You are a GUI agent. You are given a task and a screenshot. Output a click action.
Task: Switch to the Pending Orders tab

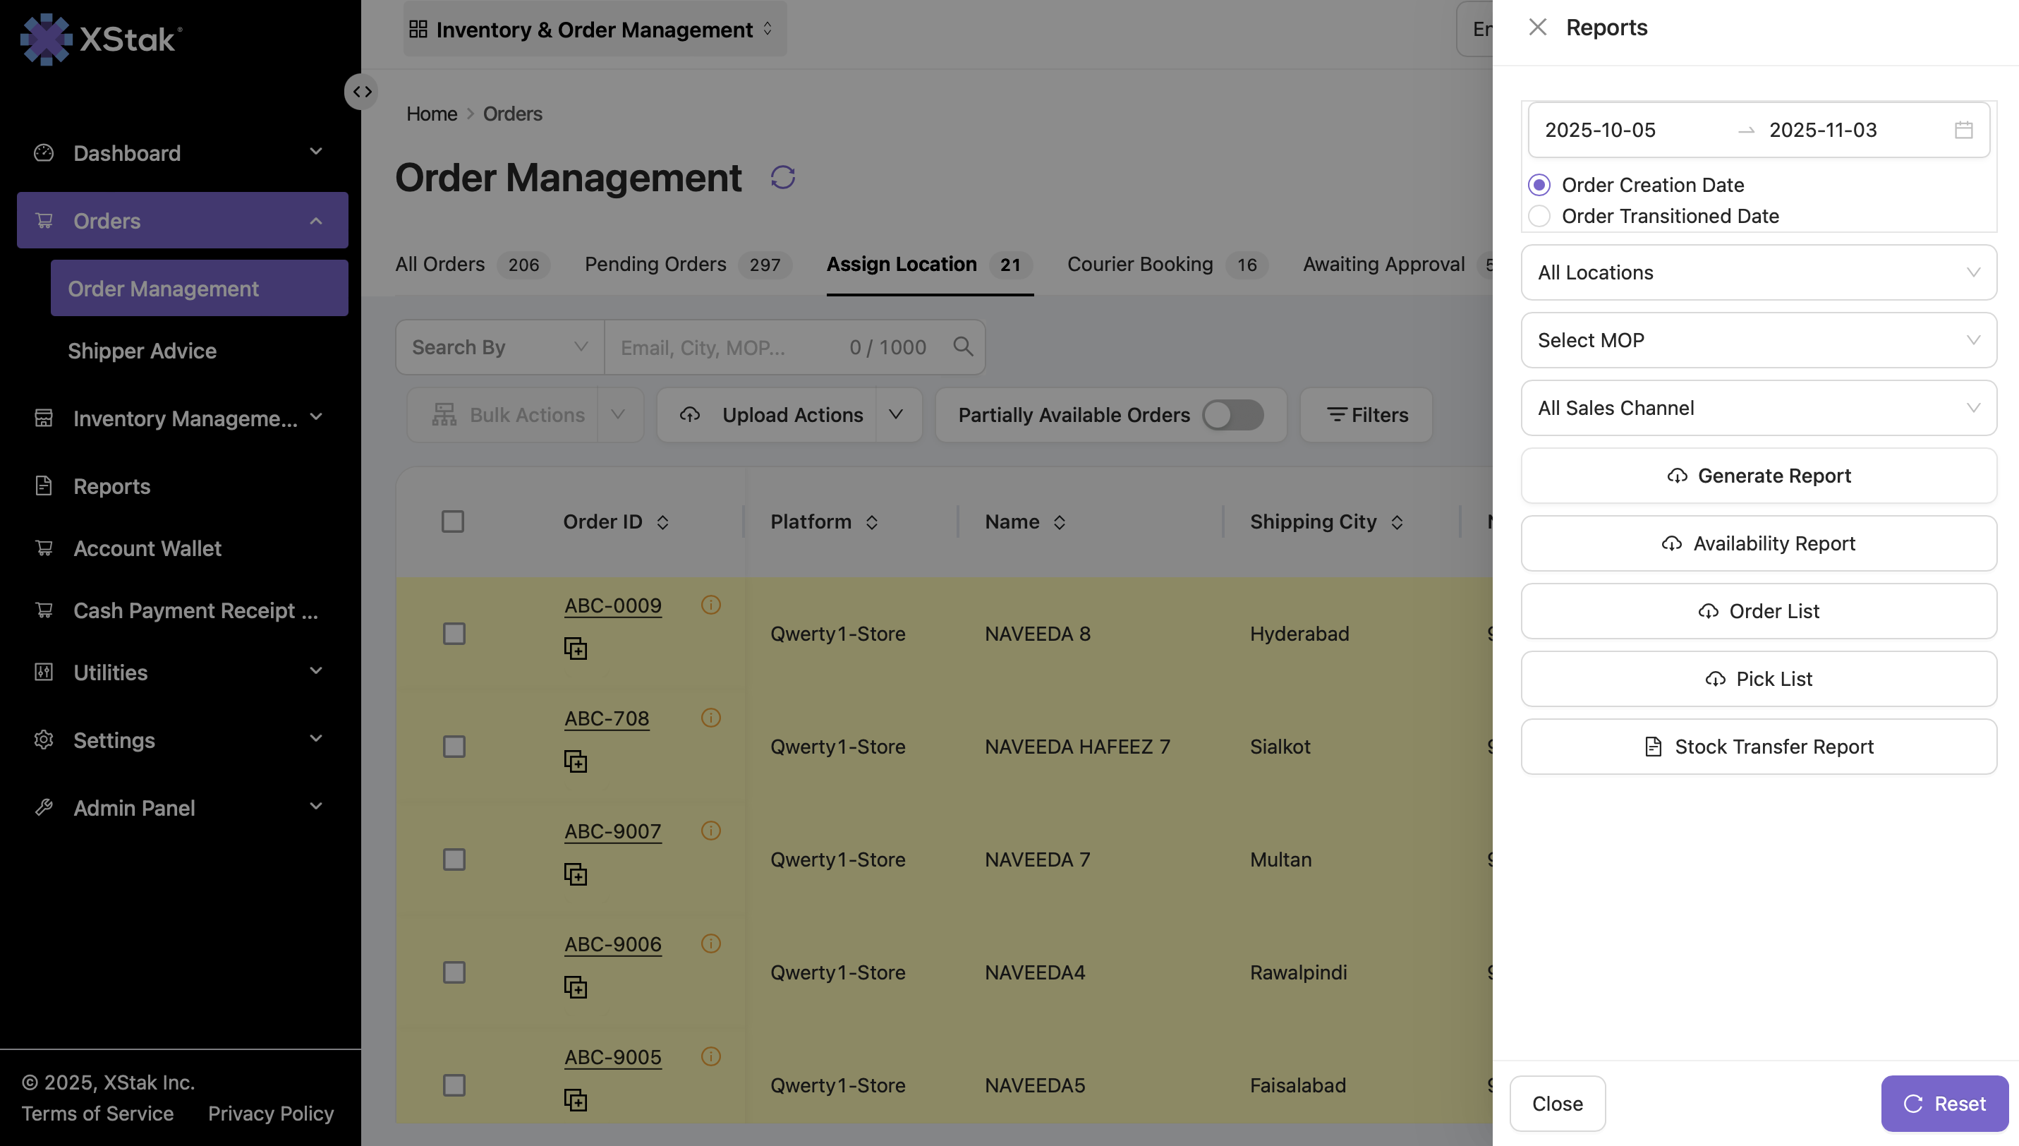coord(688,265)
